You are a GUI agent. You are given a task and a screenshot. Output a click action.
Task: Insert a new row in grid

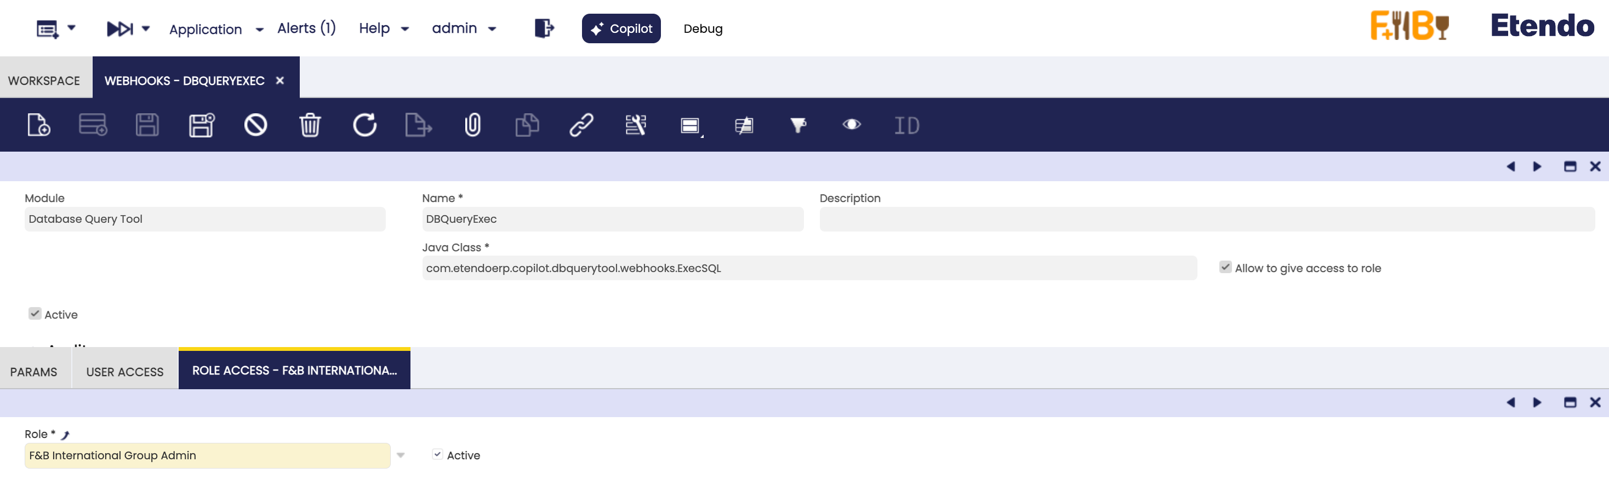93,125
